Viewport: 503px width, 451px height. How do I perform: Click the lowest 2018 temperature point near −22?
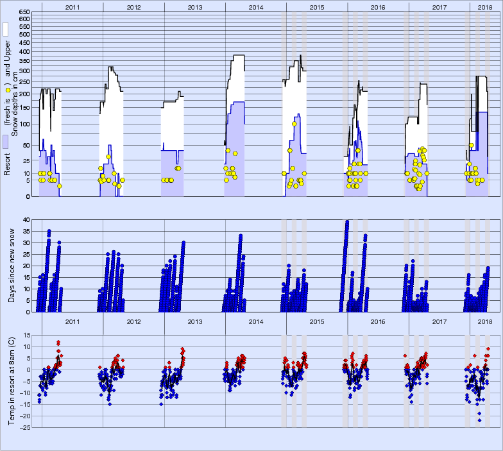tap(480, 420)
